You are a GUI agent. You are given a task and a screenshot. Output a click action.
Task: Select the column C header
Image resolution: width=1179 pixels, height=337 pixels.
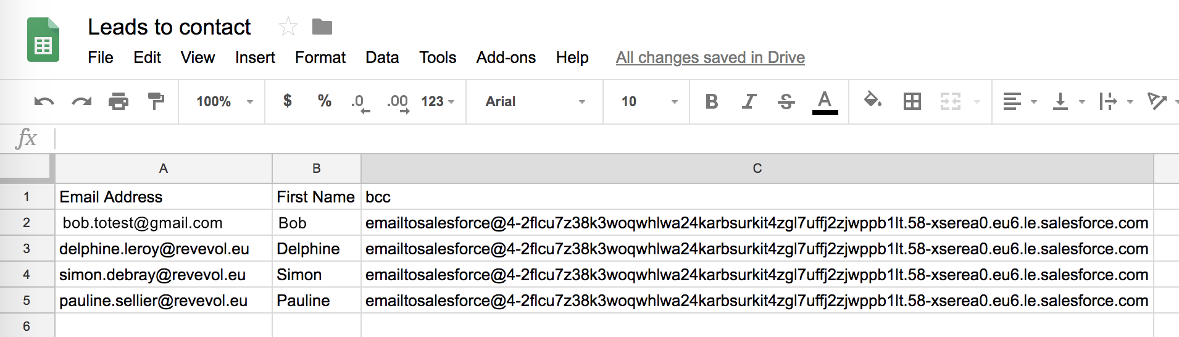coord(757,168)
